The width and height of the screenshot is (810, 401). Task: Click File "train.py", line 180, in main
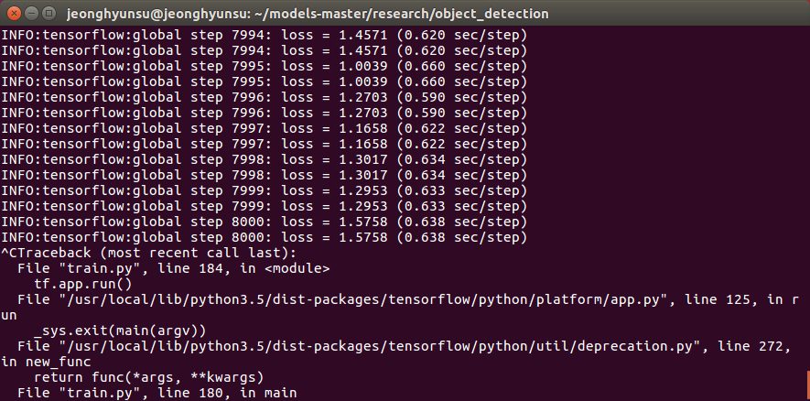tap(157, 393)
